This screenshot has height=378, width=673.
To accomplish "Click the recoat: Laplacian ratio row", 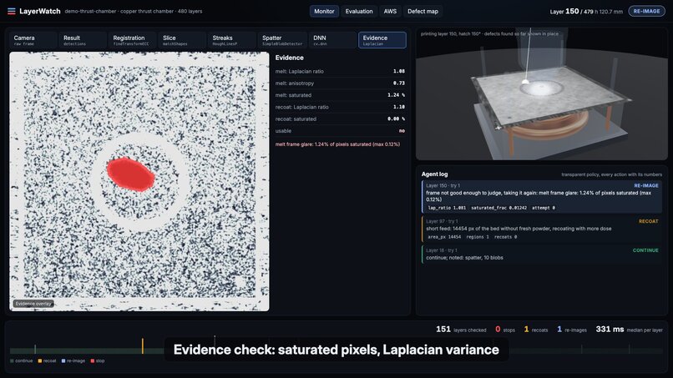I will (340, 108).
